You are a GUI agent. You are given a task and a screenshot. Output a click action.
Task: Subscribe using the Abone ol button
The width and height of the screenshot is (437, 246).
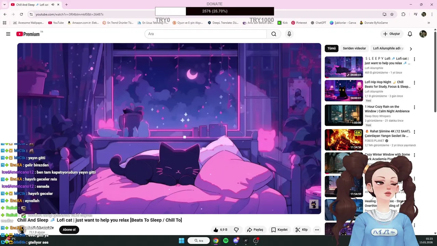click(x=69, y=230)
